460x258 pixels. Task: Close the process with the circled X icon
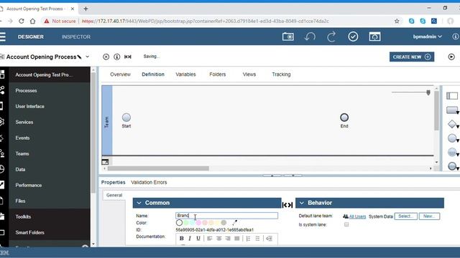(x=106, y=57)
